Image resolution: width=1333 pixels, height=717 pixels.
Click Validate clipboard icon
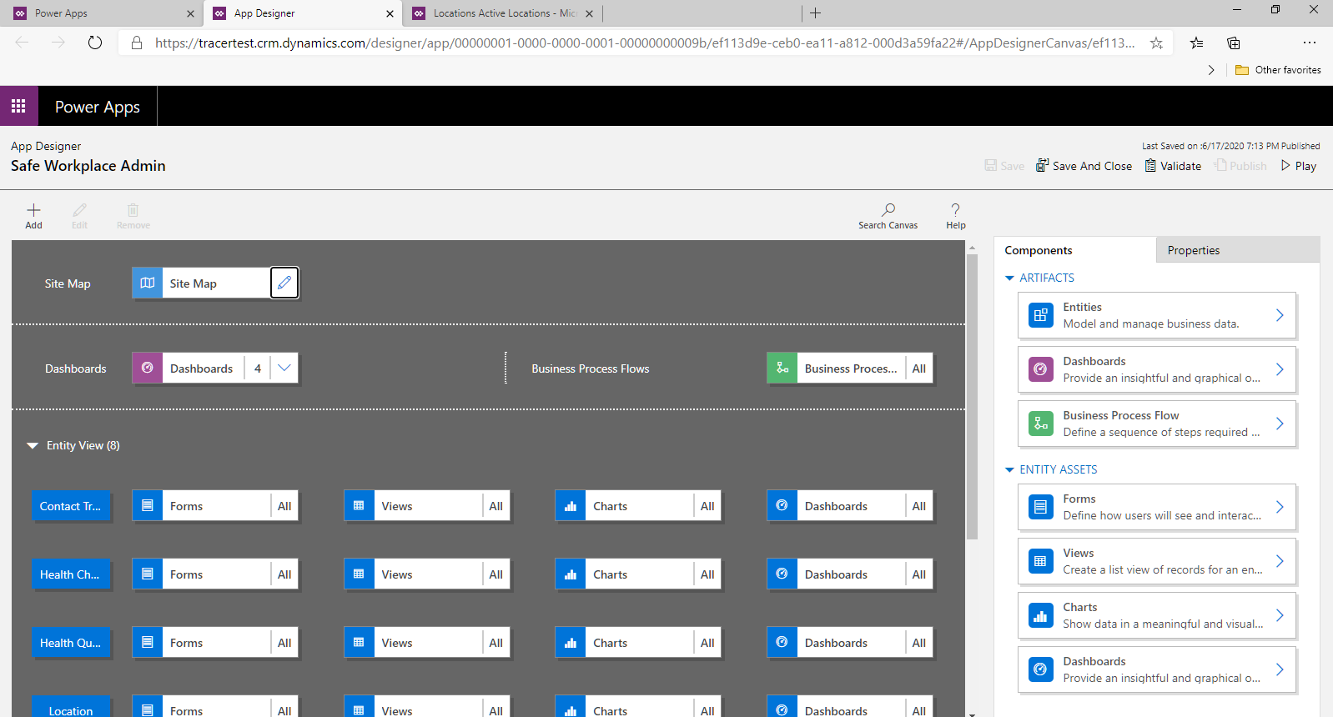[1150, 165]
